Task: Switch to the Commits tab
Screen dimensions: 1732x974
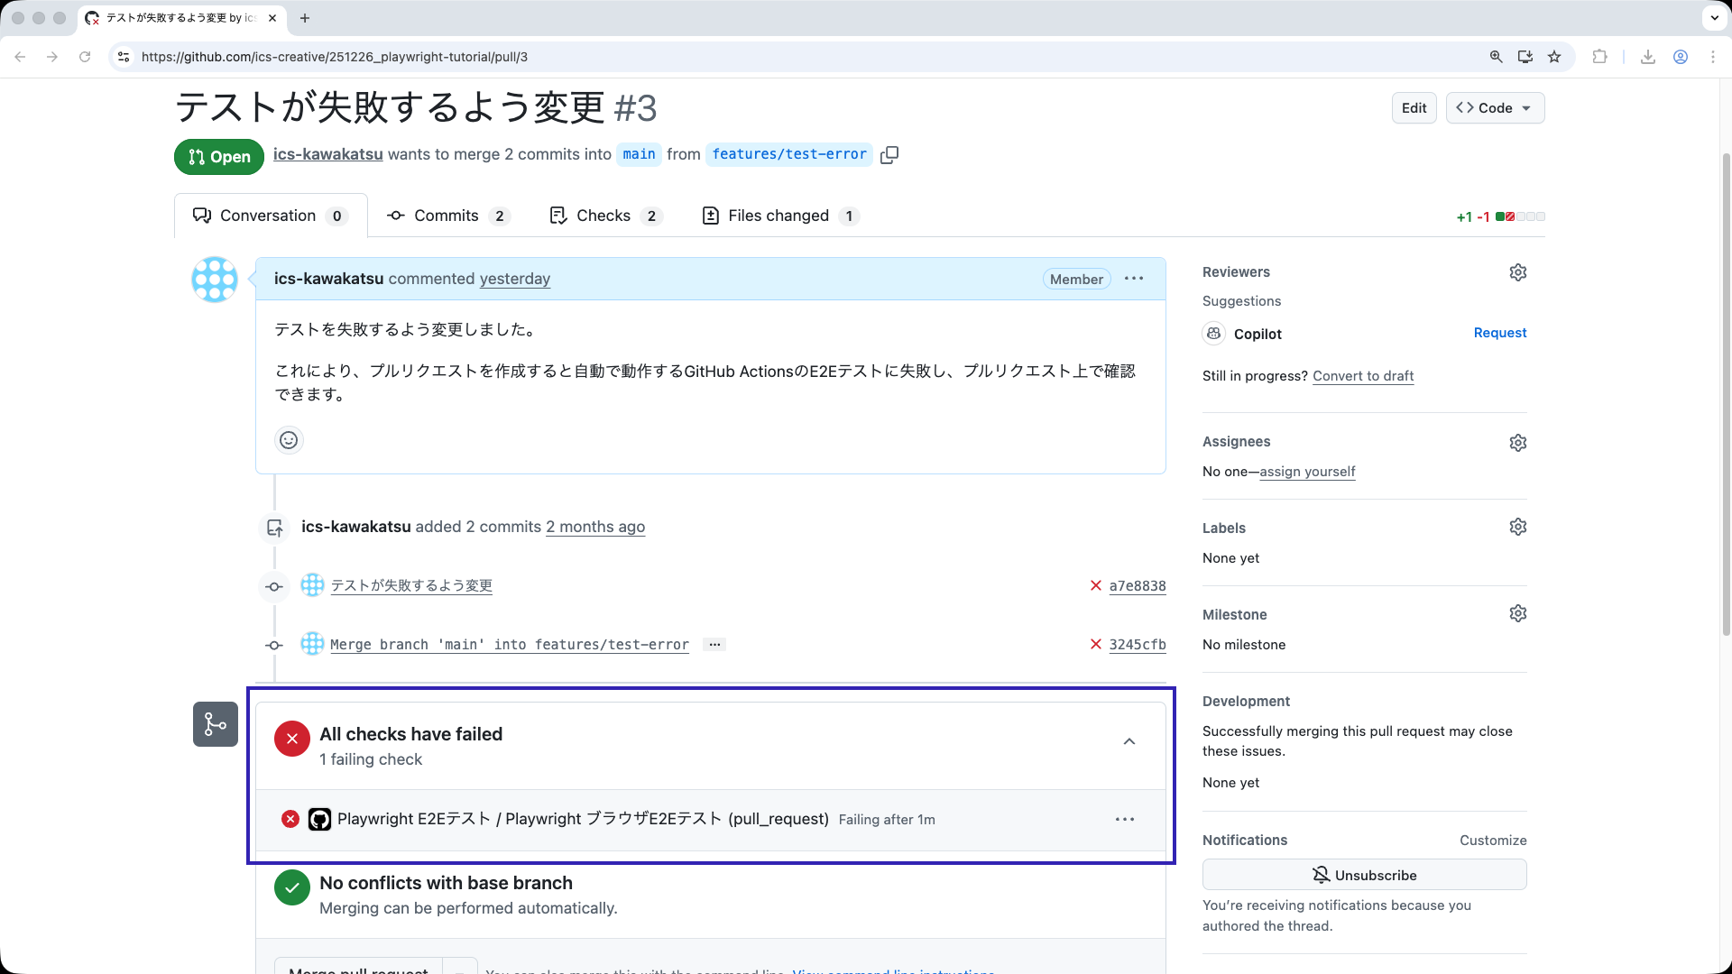Action: (x=447, y=216)
